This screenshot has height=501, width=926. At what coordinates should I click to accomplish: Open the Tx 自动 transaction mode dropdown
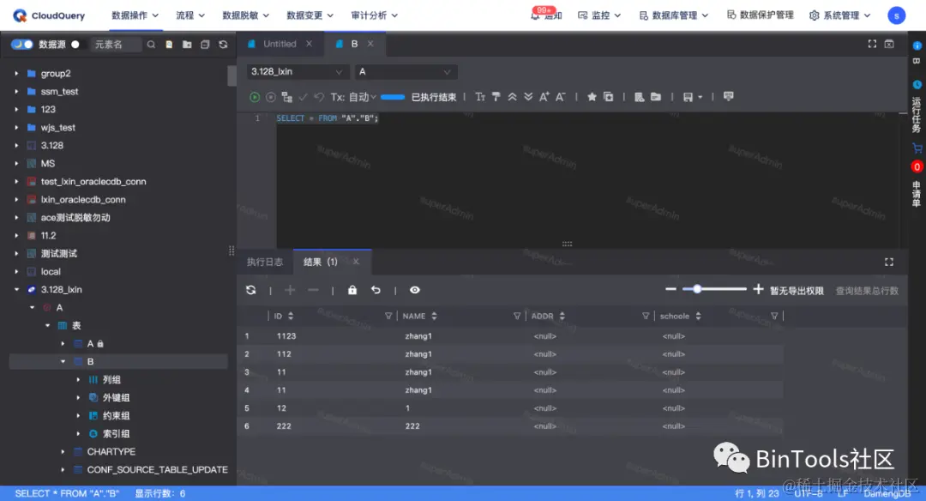[x=353, y=97]
